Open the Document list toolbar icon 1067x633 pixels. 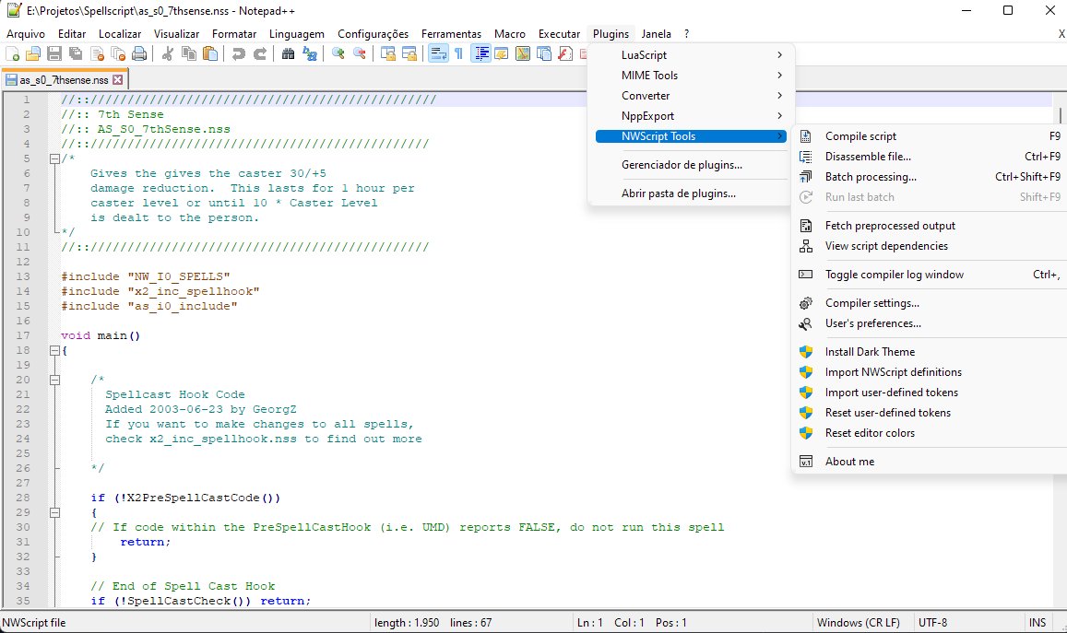544,53
